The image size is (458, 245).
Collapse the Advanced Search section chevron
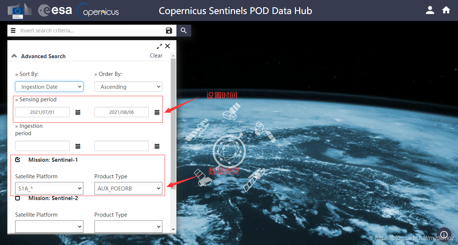(14, 56)
